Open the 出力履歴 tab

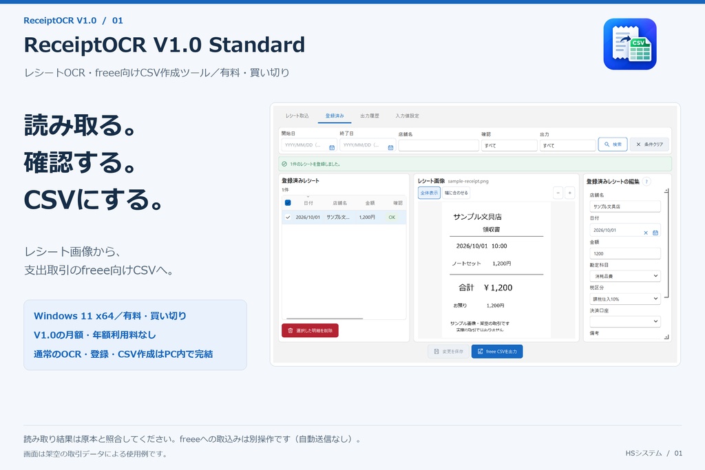pyautogui.click(x=370, y=116)
